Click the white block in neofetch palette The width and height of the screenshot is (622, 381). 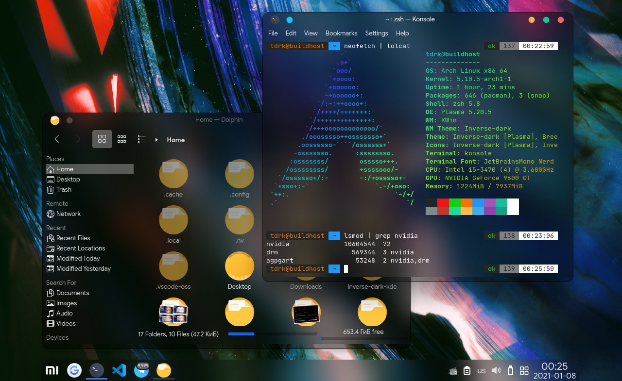tap(513, 207)
